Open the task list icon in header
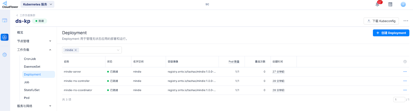The image size is (413, 111). (390, 4)
